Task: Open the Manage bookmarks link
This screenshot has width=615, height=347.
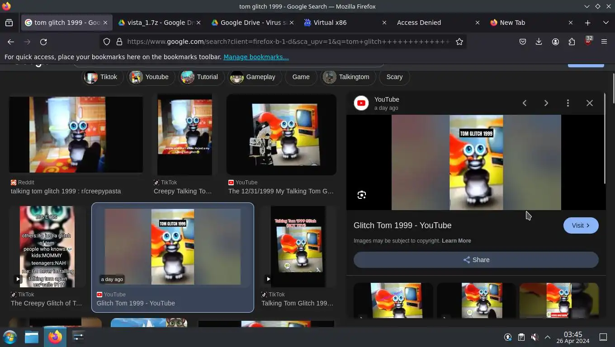Action: pos(256,57)
